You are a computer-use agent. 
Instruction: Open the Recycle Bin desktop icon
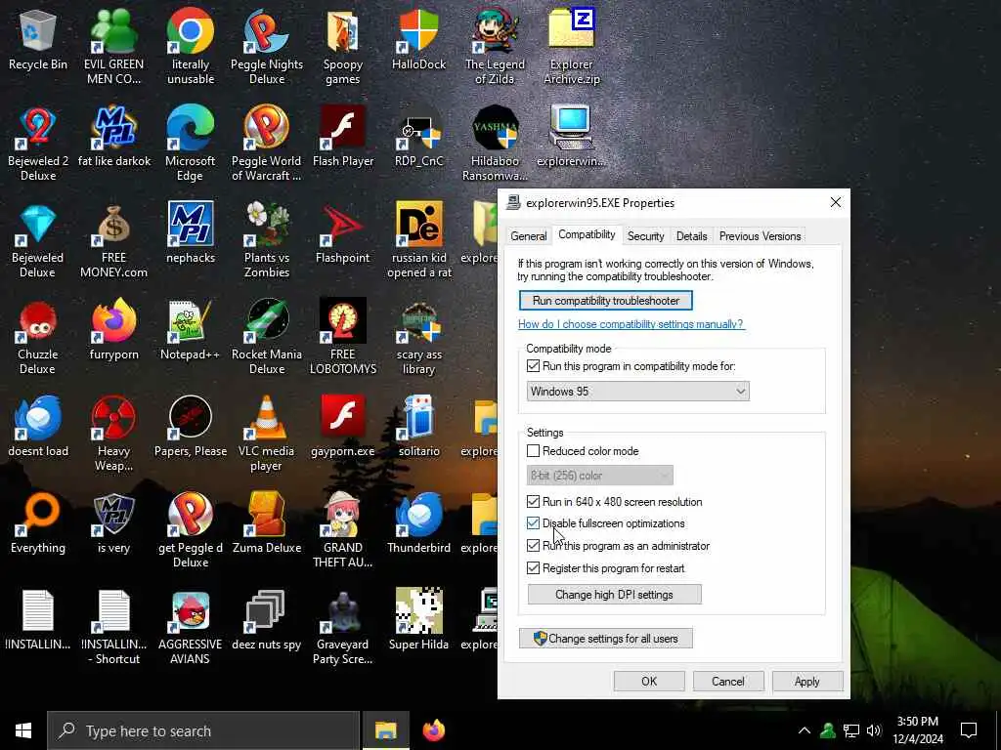pyautogui.click(x=38, y=39)
